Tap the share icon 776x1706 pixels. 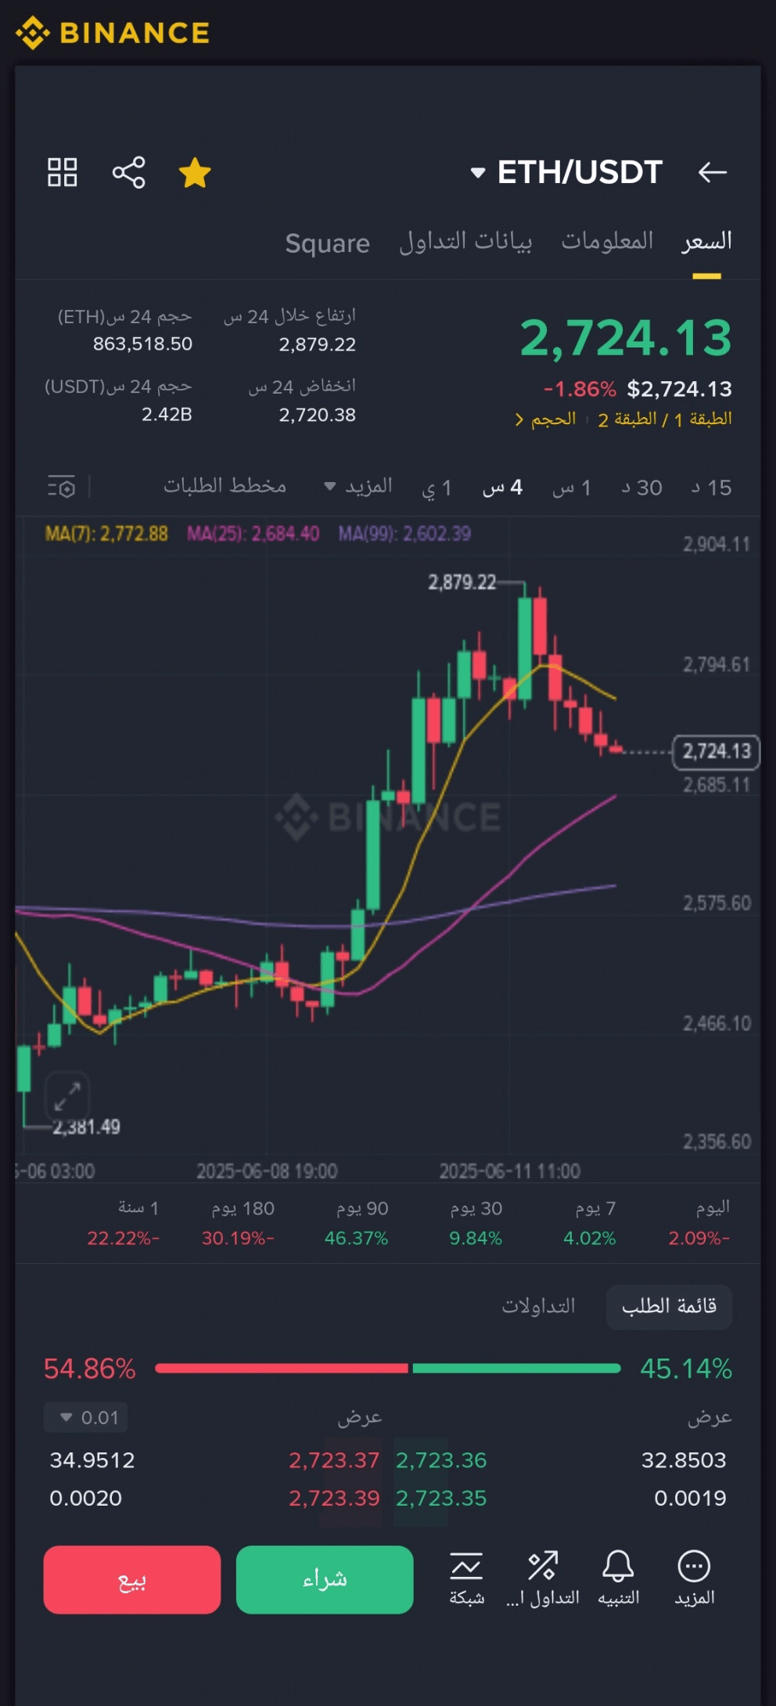pyautogui.click(x=129, y=172)
